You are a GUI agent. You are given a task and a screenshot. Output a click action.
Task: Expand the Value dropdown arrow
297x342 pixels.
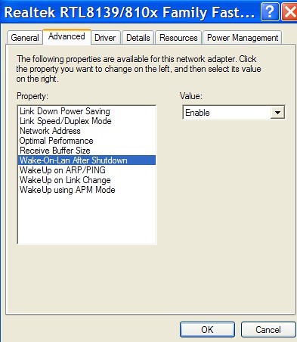[x=277, y=113]
